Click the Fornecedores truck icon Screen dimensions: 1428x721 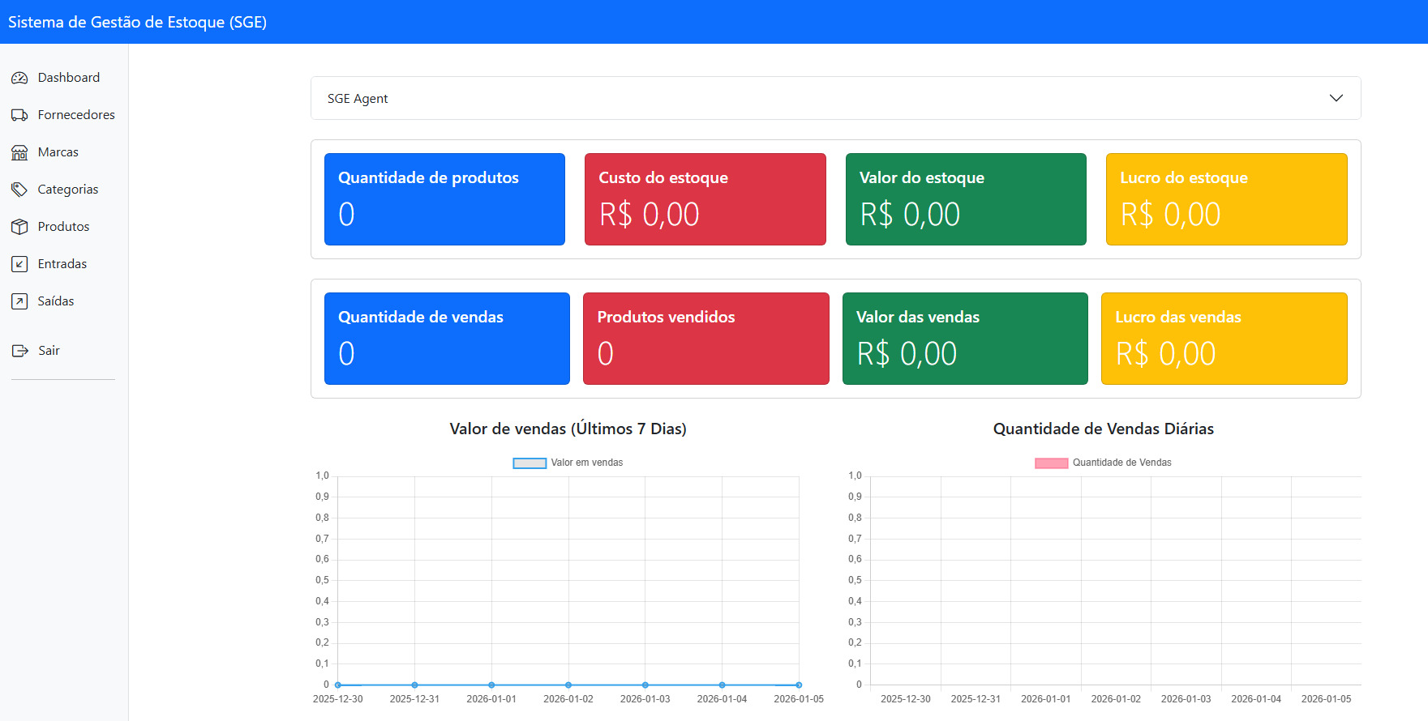pos(19,115)
